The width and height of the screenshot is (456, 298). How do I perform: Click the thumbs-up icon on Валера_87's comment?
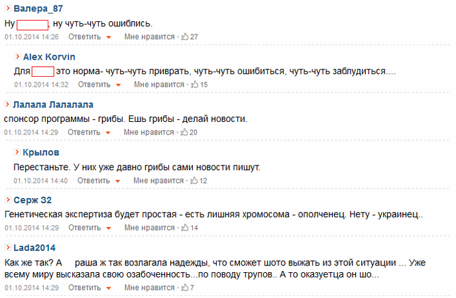click(185, 36)
